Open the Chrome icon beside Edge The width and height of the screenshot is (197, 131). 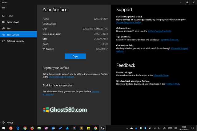pyautogui.click(x=25, y=128)
